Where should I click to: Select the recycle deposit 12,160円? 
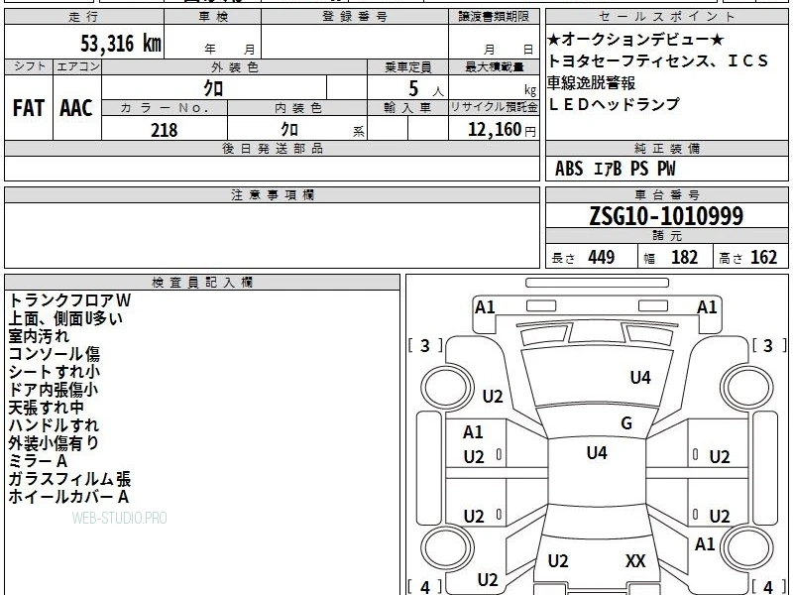502,130
